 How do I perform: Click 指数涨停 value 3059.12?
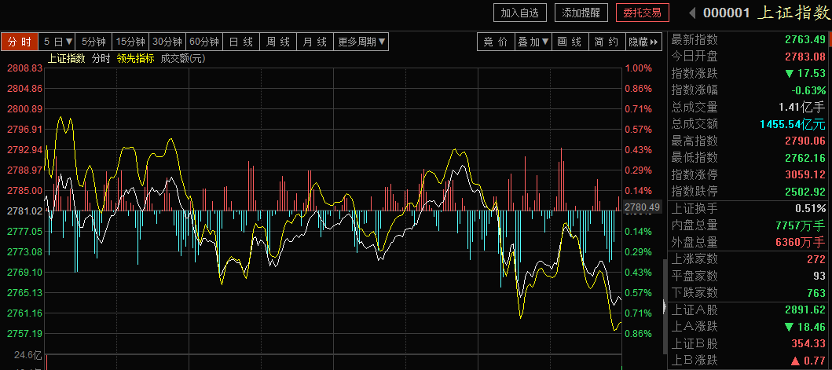(x=805, y=174)
